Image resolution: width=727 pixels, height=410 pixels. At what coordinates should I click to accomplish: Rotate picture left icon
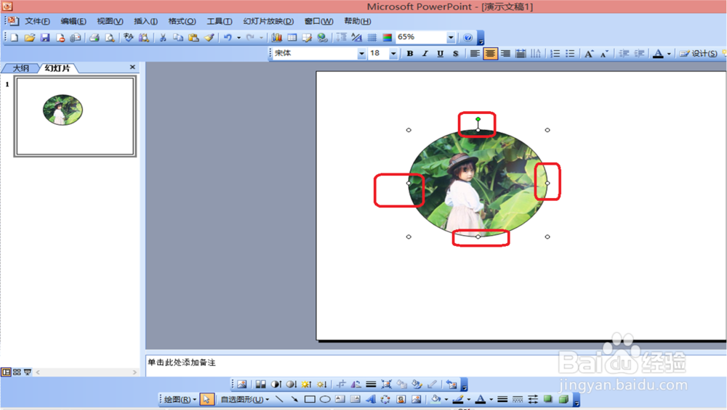click(356, 384)
